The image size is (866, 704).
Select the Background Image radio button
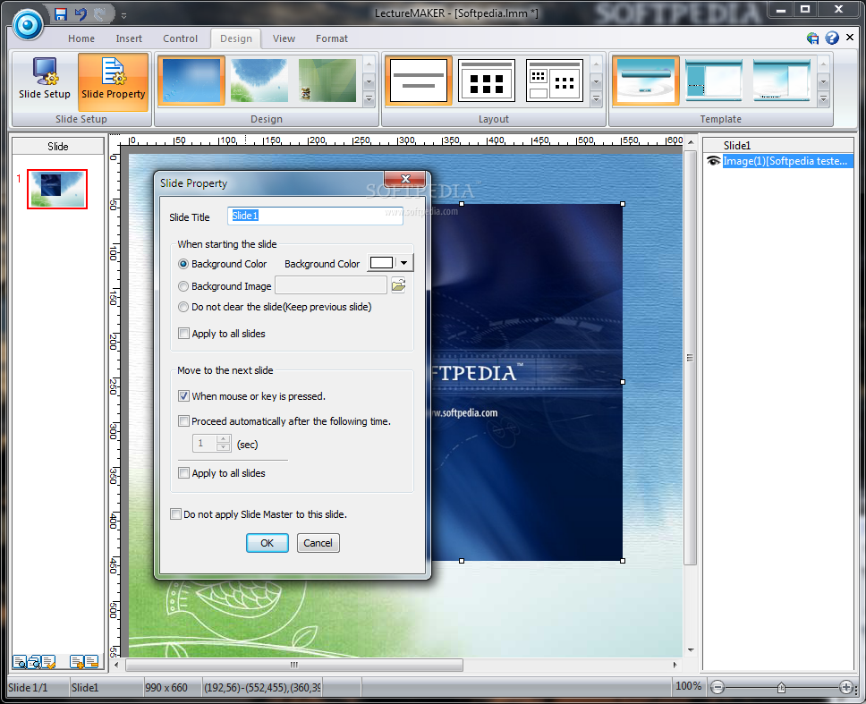click(183, 286)
